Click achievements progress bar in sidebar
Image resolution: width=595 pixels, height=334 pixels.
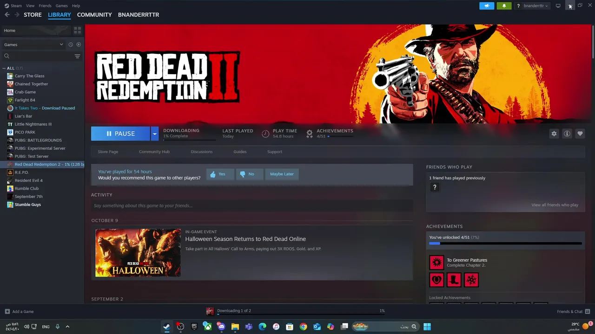pyautogui.click(x=505, y=243)
